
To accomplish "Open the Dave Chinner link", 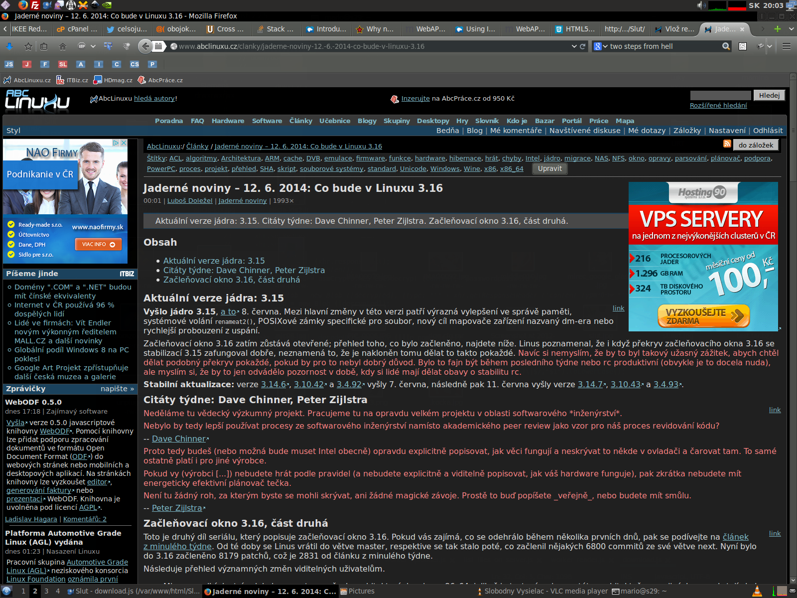I will [179, 439].
